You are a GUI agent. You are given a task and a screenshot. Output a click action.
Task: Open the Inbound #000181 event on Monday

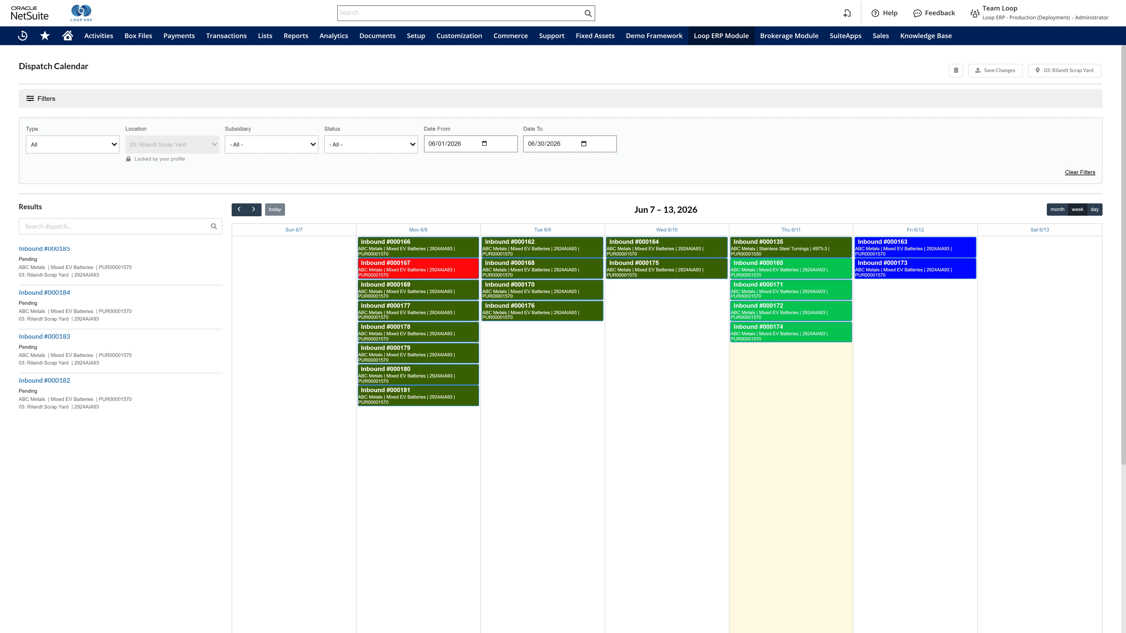(x=418, y=395)
